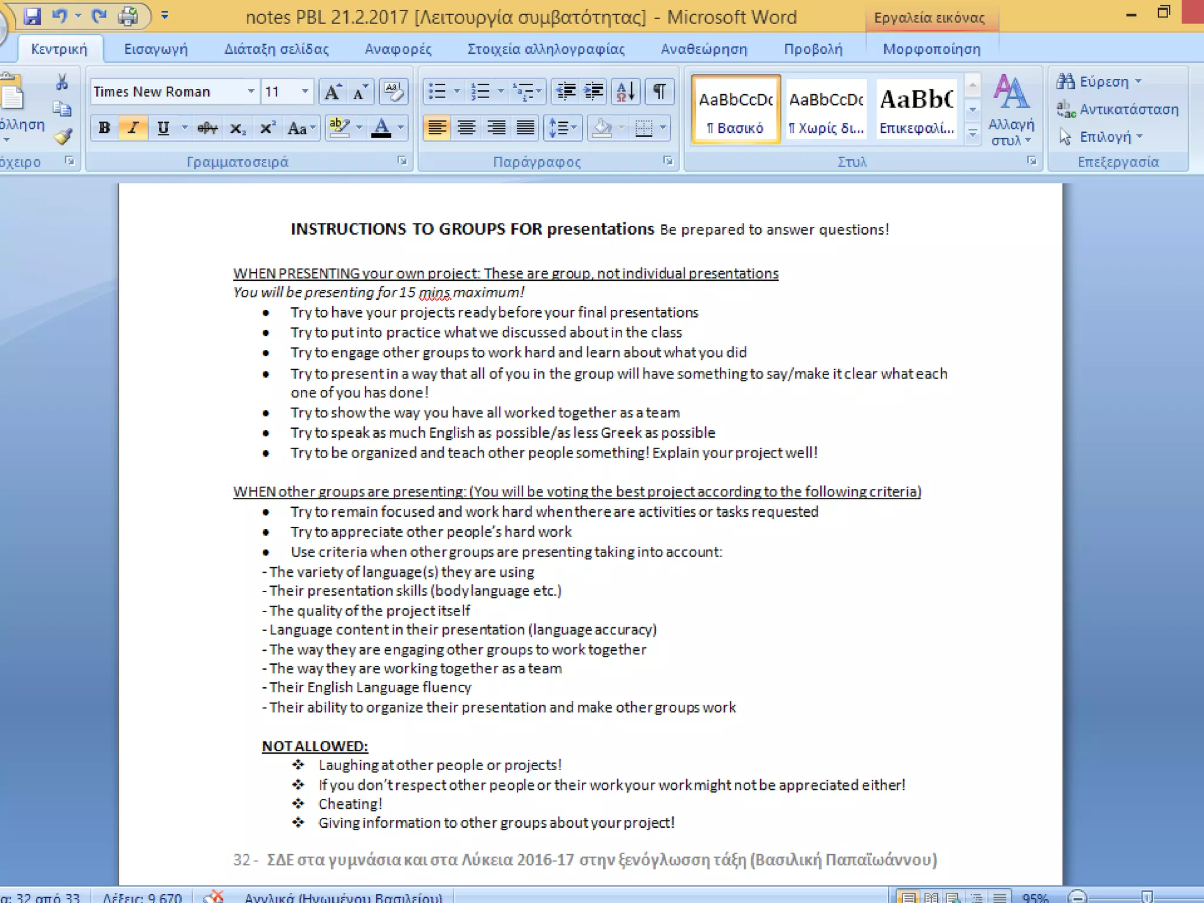Toggle Bold formatting
The width and height of the screenshot is (1204, 903).
tap(105, 128)
